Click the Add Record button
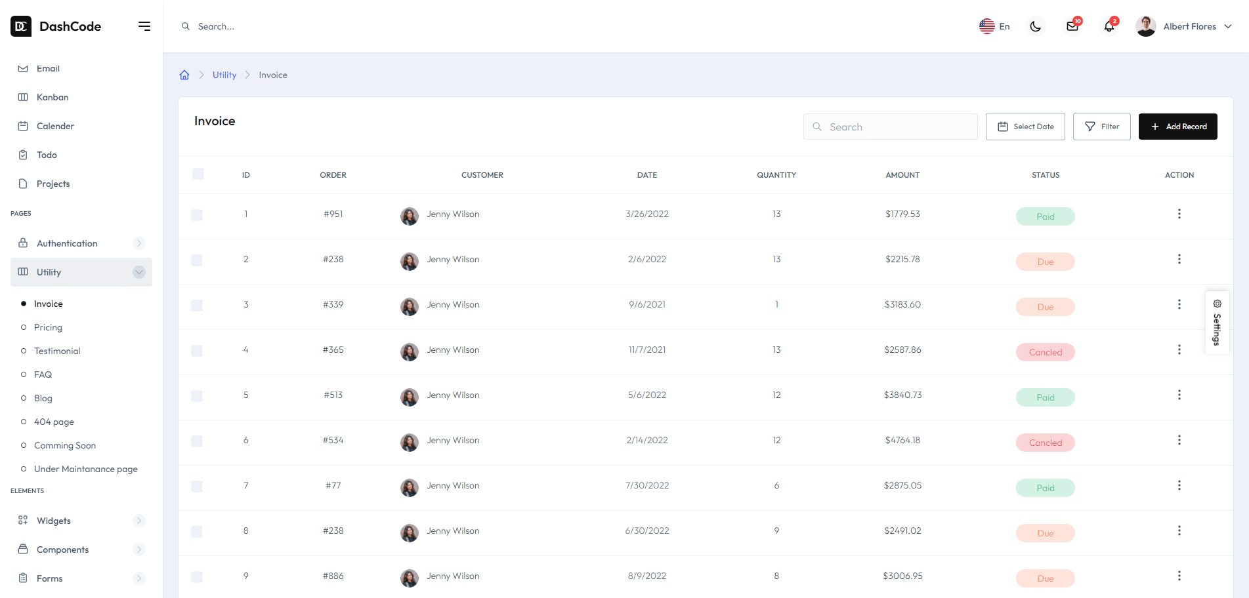The width and height of the screenshot is (1249, 598). [1177, 126]
